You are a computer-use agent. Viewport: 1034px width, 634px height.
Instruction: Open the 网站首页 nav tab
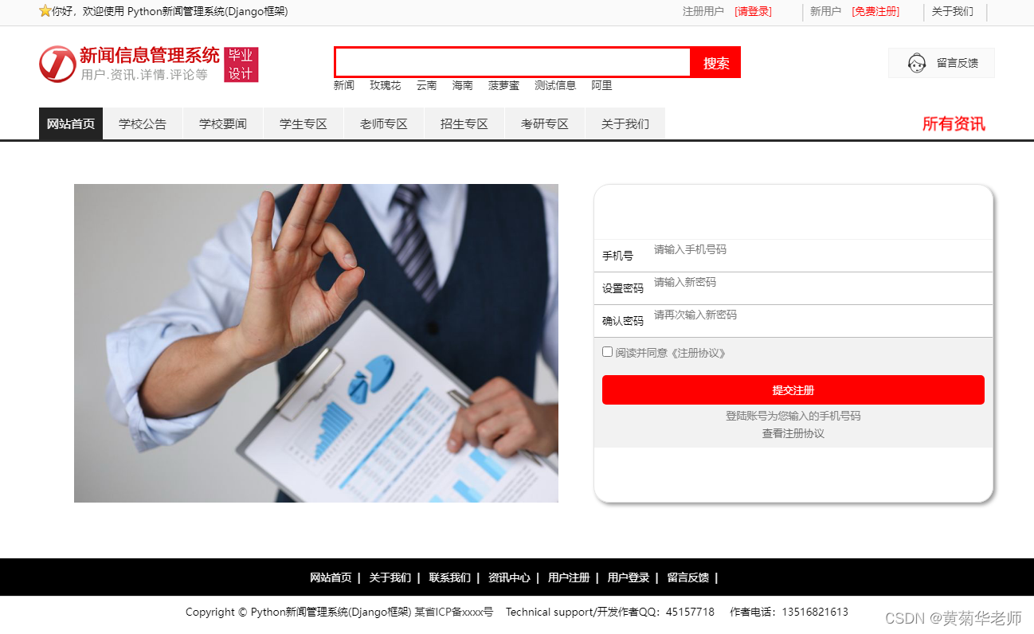(71, 123)
